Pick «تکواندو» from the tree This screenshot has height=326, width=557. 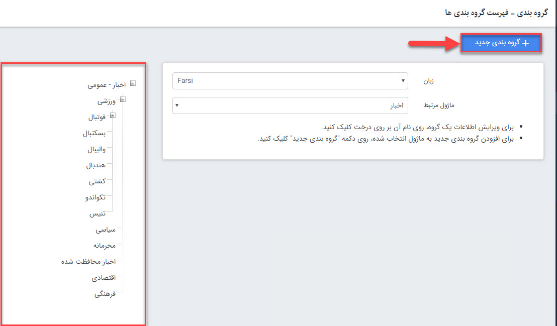(95, 198)
